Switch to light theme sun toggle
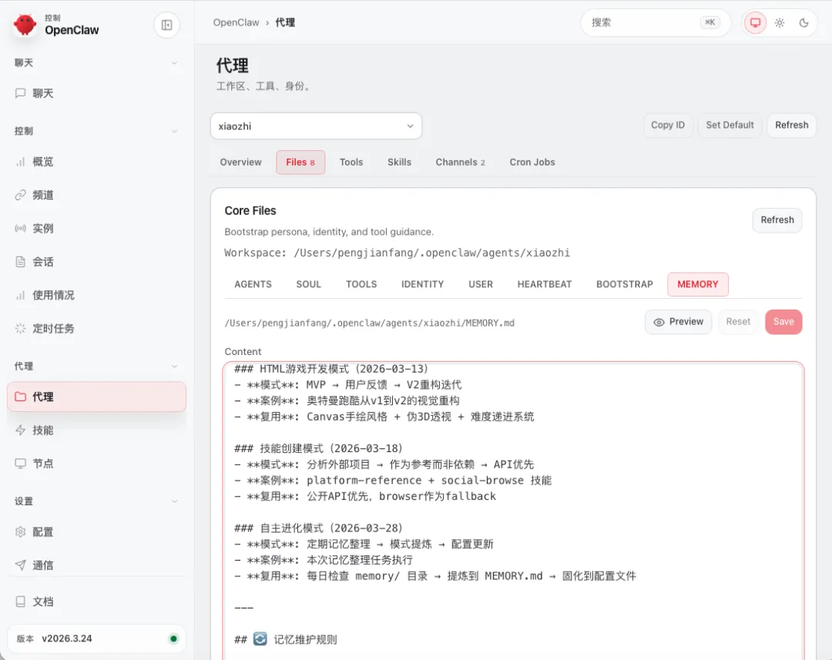832x660 pixels. point(780,23)
